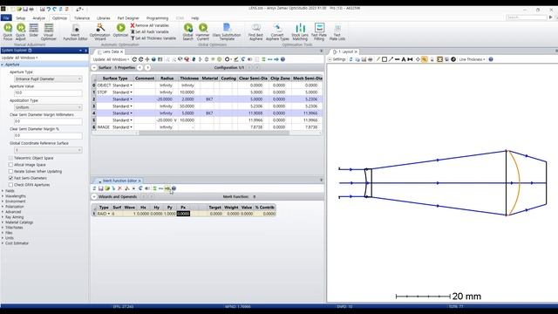The width and height of the screenshot is (558, 314).
Task: Click red X delete icon in Merit Function toolbar
Action: (120, 188)
